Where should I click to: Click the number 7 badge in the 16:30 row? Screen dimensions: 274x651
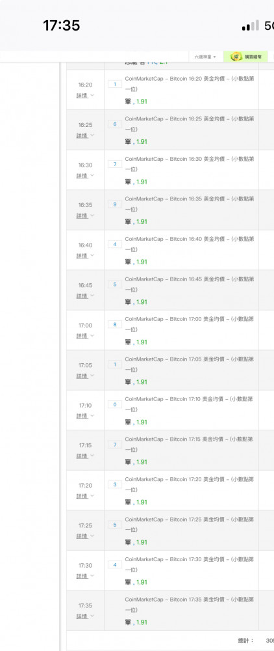[x=115, y=165]
